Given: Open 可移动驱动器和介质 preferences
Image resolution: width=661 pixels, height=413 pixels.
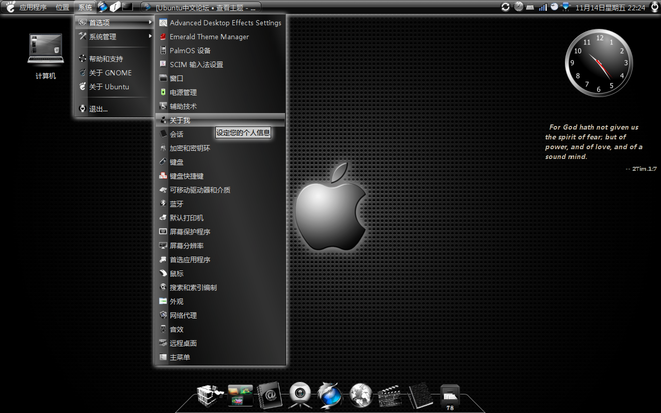Looking at the screenshot, I should pyautogui.click(x=221, y=190).
